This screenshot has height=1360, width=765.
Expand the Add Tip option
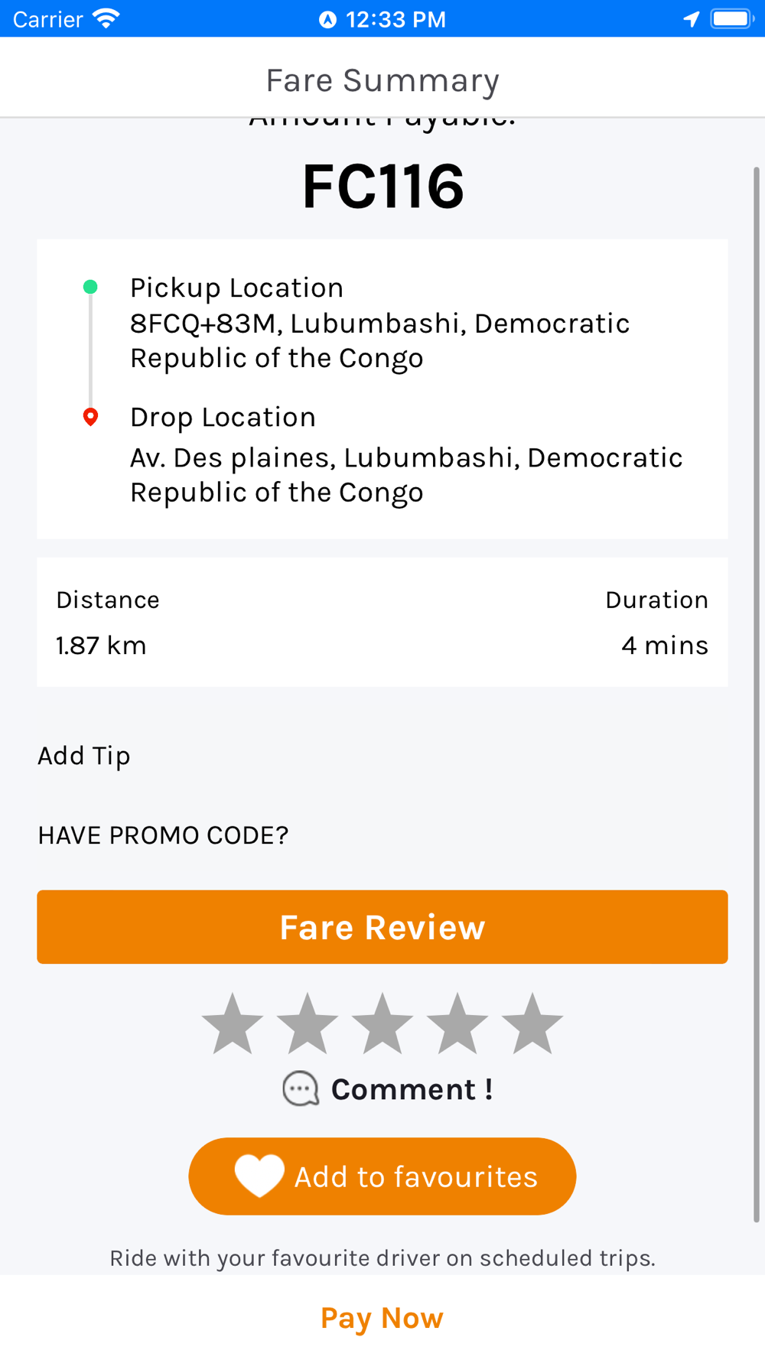[x=84, y=756]
